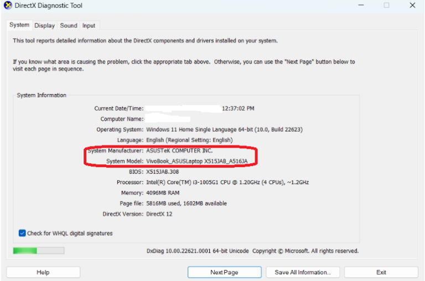
Task: Click the Help button
Action: [x=43, y=272]
